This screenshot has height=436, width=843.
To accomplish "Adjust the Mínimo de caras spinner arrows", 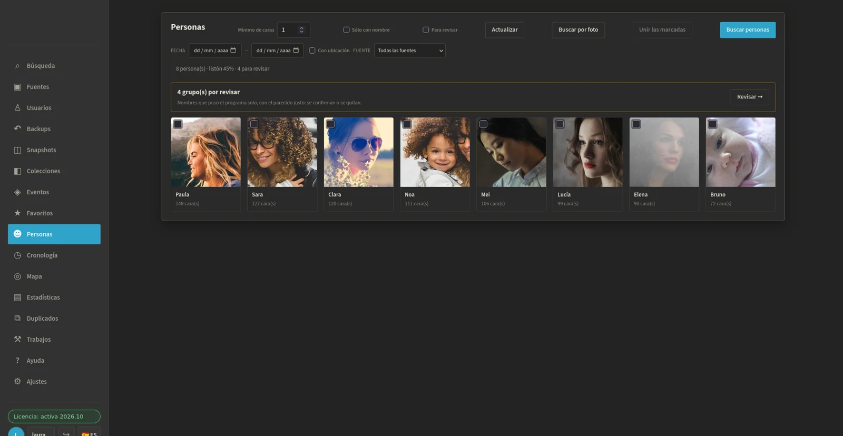I will pyautogui.click(x=301, y=30).
